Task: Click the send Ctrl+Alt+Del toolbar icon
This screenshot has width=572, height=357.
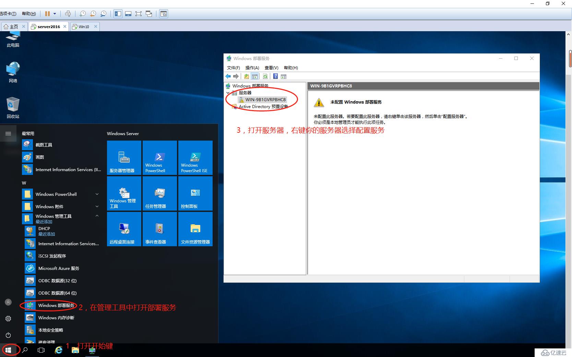Action: point(68,14)
